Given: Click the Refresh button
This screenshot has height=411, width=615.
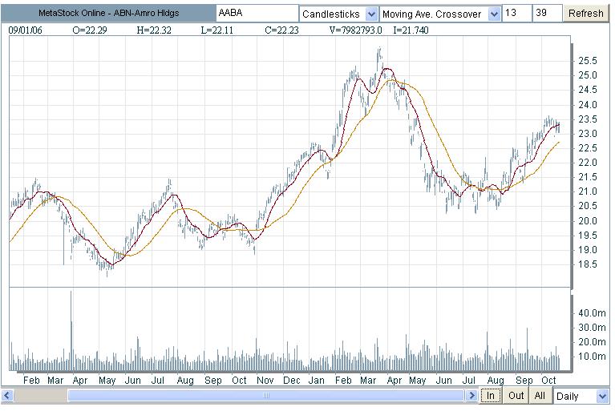Looking at the screenshot, I should click(585, 14).
